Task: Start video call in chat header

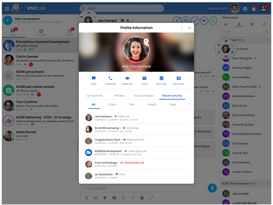Action: pyautogui.click(x=204, y=20)
